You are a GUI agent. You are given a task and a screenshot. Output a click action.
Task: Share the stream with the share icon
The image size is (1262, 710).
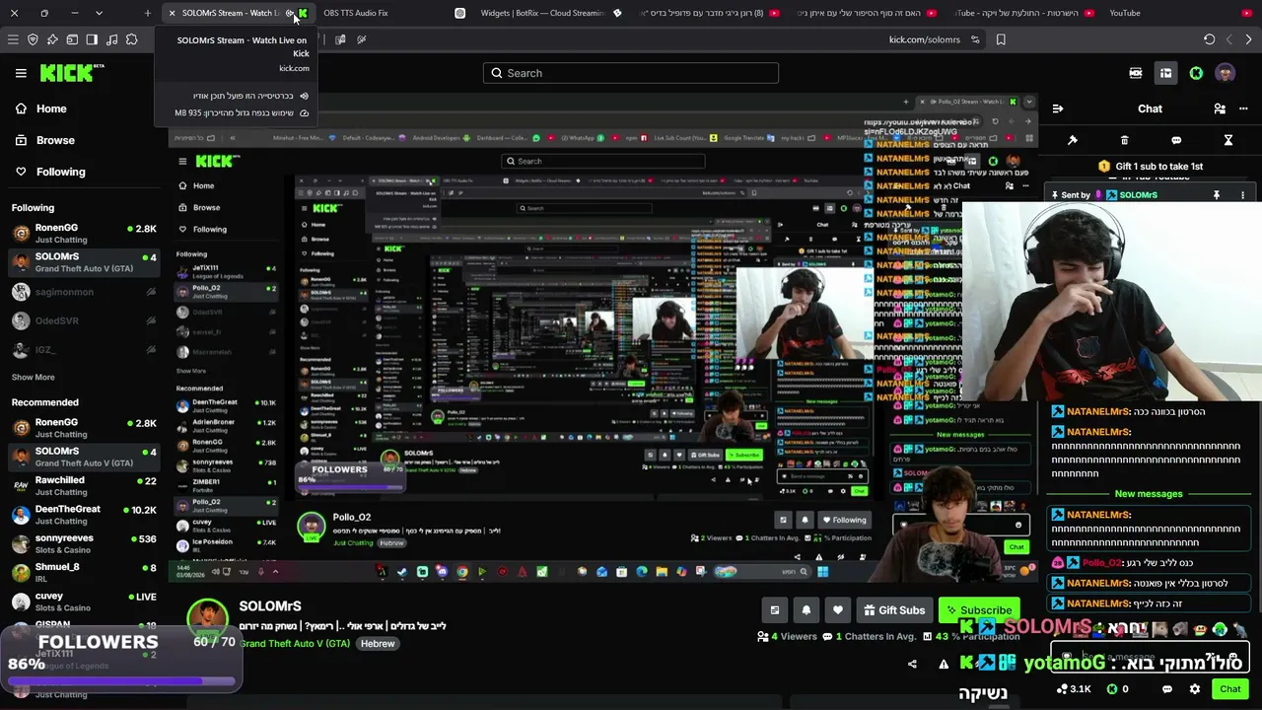pos(912,664)
